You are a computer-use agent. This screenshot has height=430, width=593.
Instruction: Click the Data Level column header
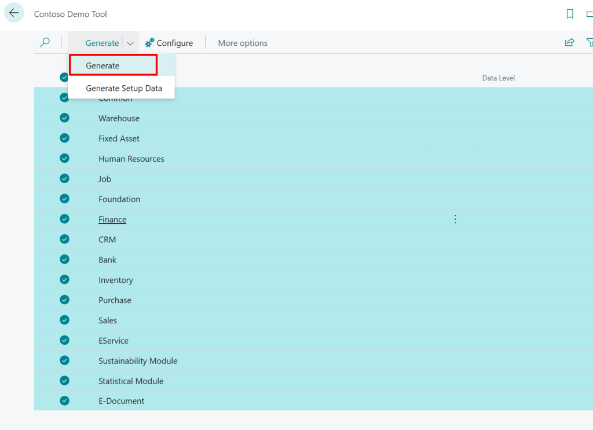pyautogui.click(x=498, y=78)
